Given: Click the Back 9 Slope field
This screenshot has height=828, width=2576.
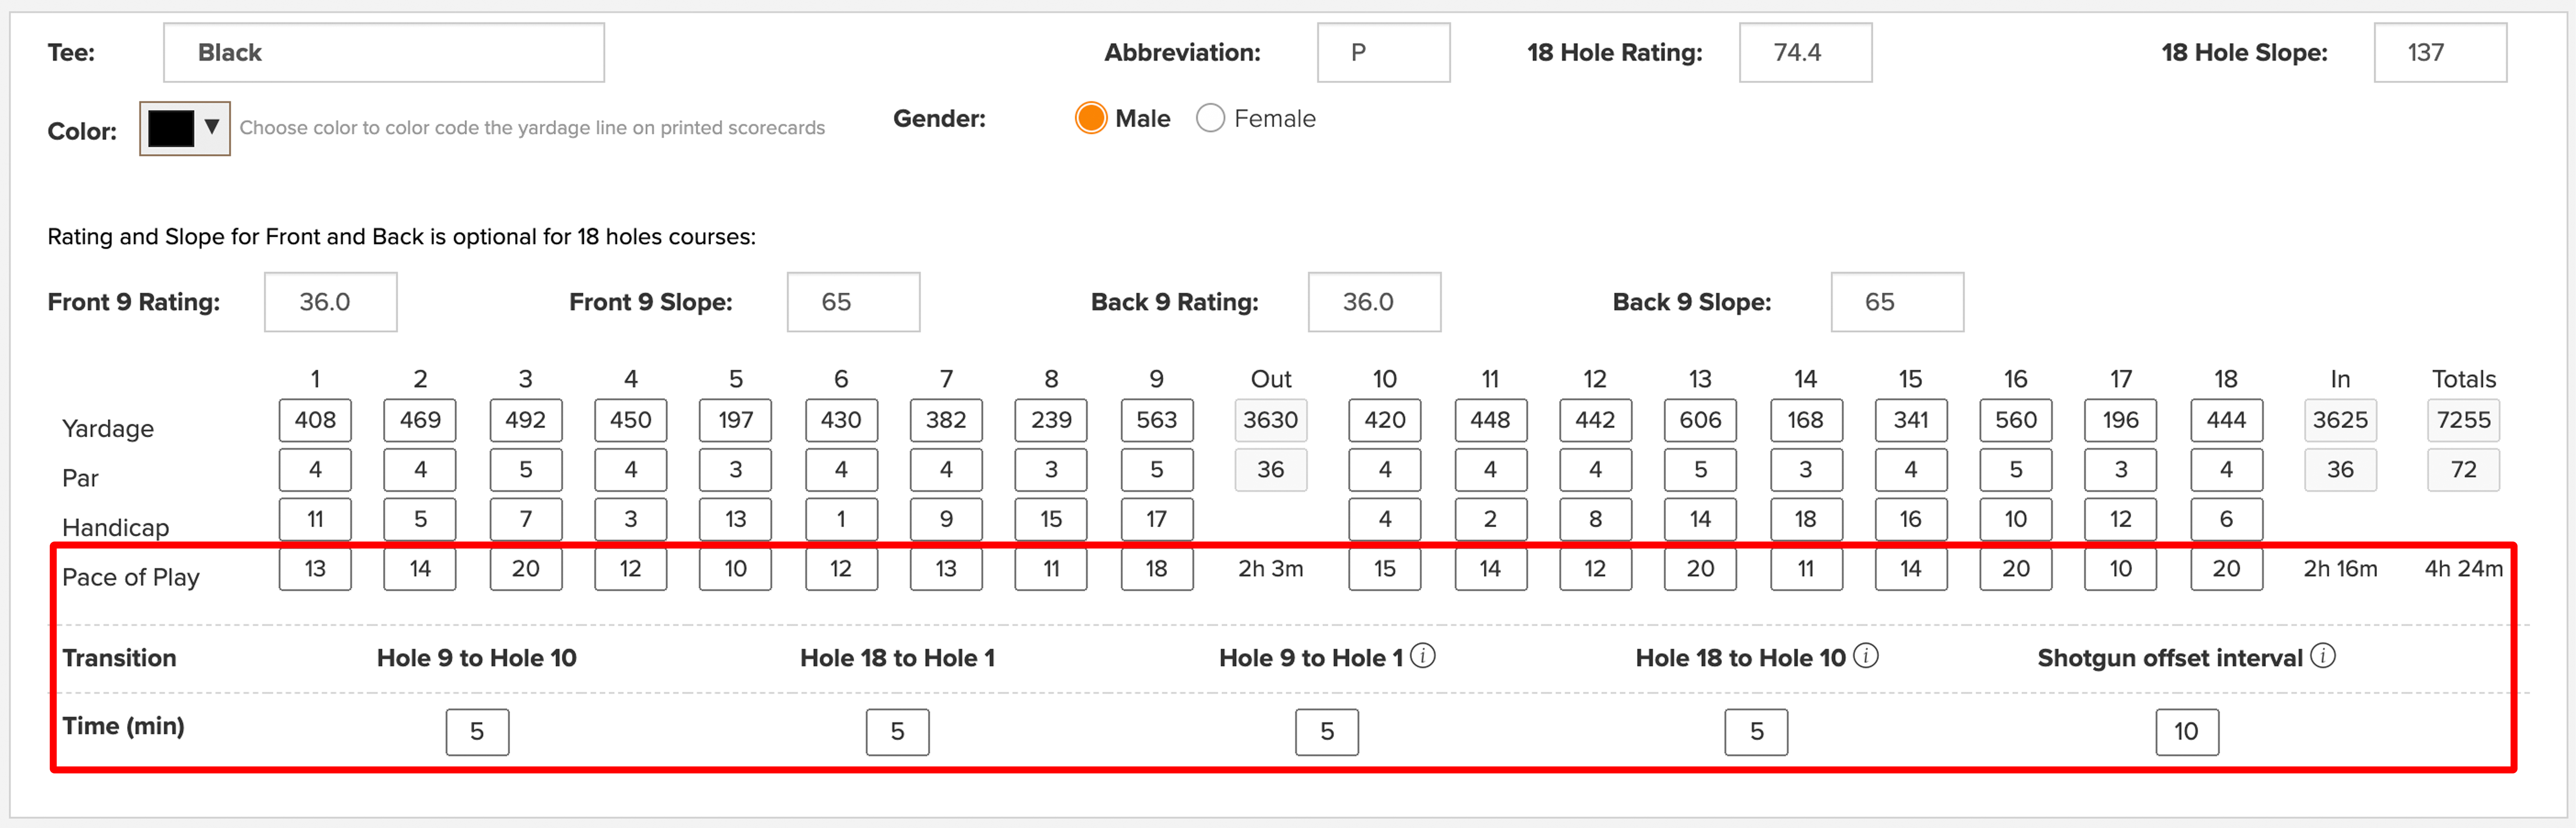Looking at the screenshot, I should pos(1897,302).
